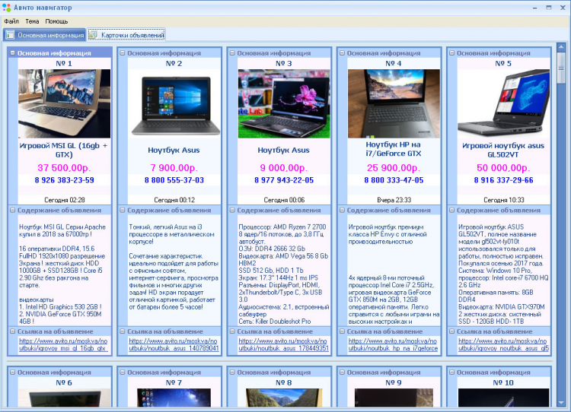This screenshot has height=412, width=571.
Task: Click phone number 8 800 555-37-03
Action: 174,180
